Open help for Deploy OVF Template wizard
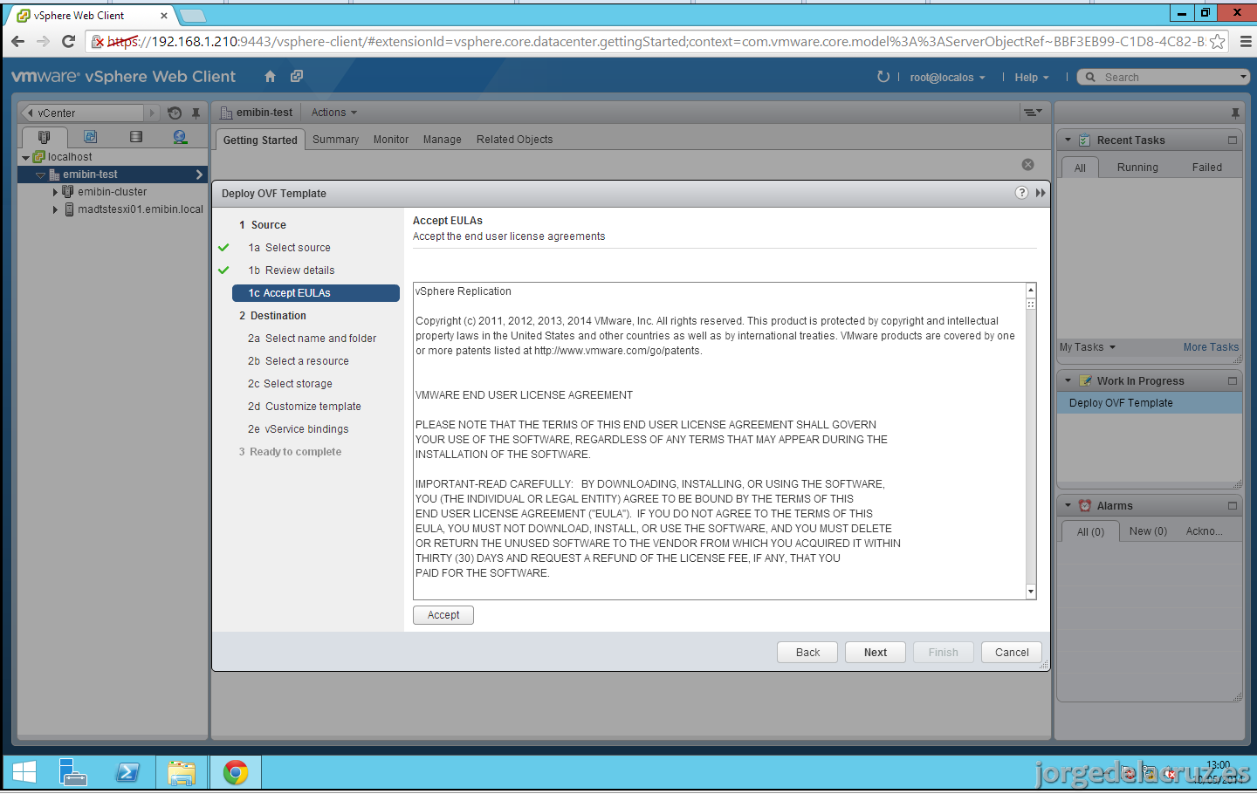The image size is (1257, 794). (1021, 193)
